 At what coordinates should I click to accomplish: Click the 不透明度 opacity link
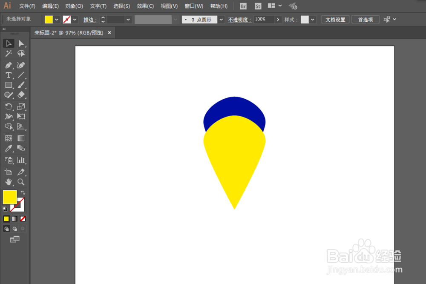(239, 20)
